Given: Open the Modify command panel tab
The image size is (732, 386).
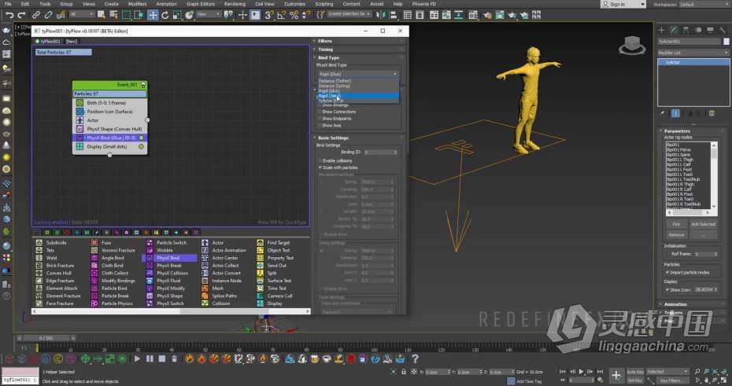Looking at the screenshot, I should [674, 30].
